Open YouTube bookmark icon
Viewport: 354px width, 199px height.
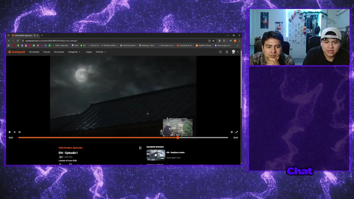tap(30, 45)
